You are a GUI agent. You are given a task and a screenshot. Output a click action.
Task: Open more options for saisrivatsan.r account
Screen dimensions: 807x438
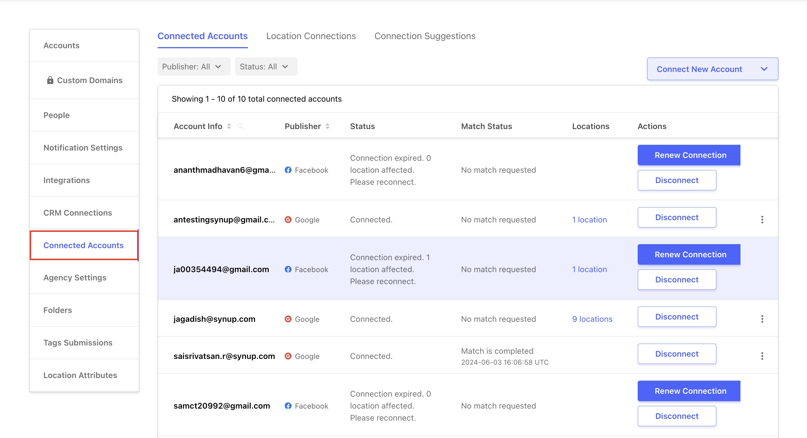[762, 356]
